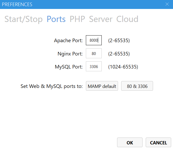Screen dimensions: 173x149
Task: Open the Cloud tab
Action: (127, 19)
